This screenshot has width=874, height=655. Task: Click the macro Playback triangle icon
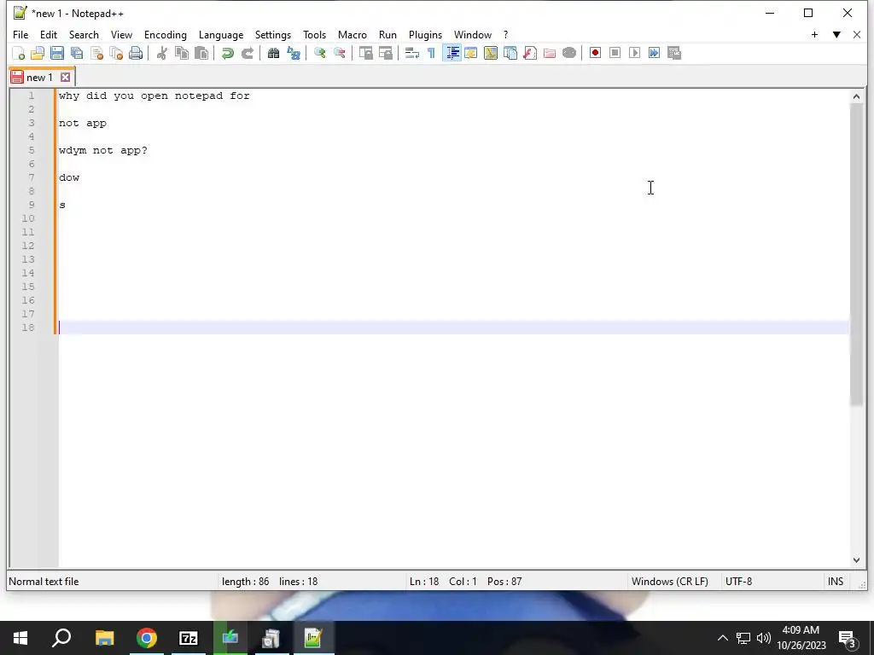pyautogui.click(x=634, y=53)
